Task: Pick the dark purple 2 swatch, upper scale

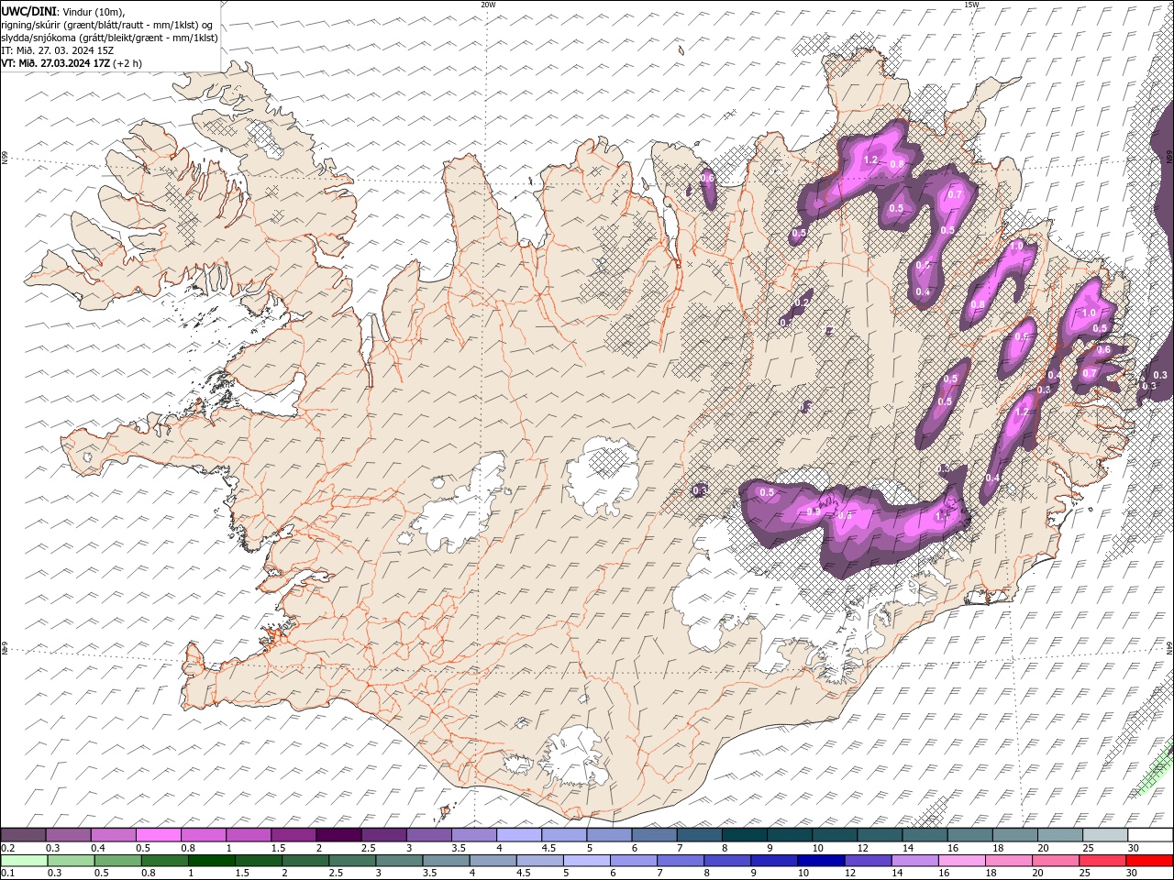Action: coord(338,835)
